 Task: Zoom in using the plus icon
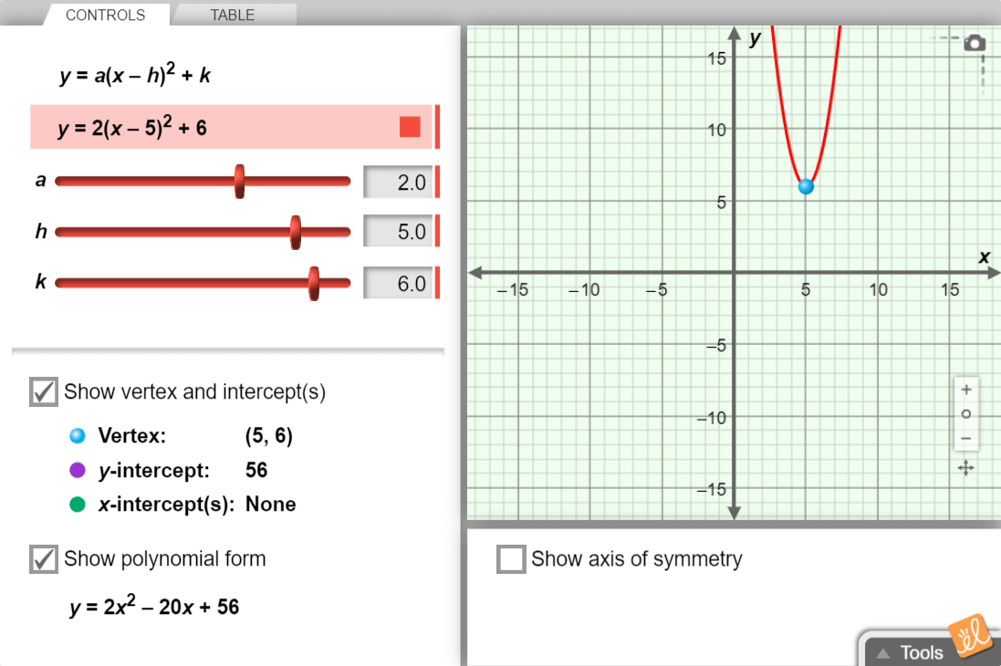tap(965, 390)
